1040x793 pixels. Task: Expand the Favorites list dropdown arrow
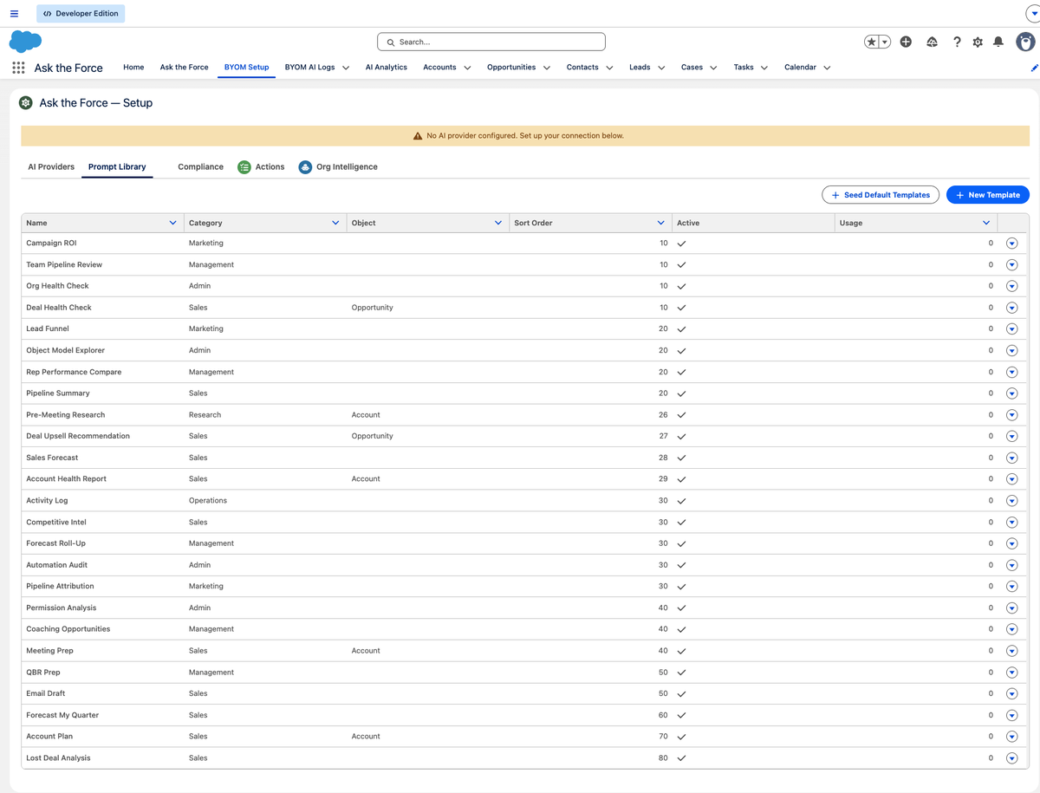[x=885, y=42]
